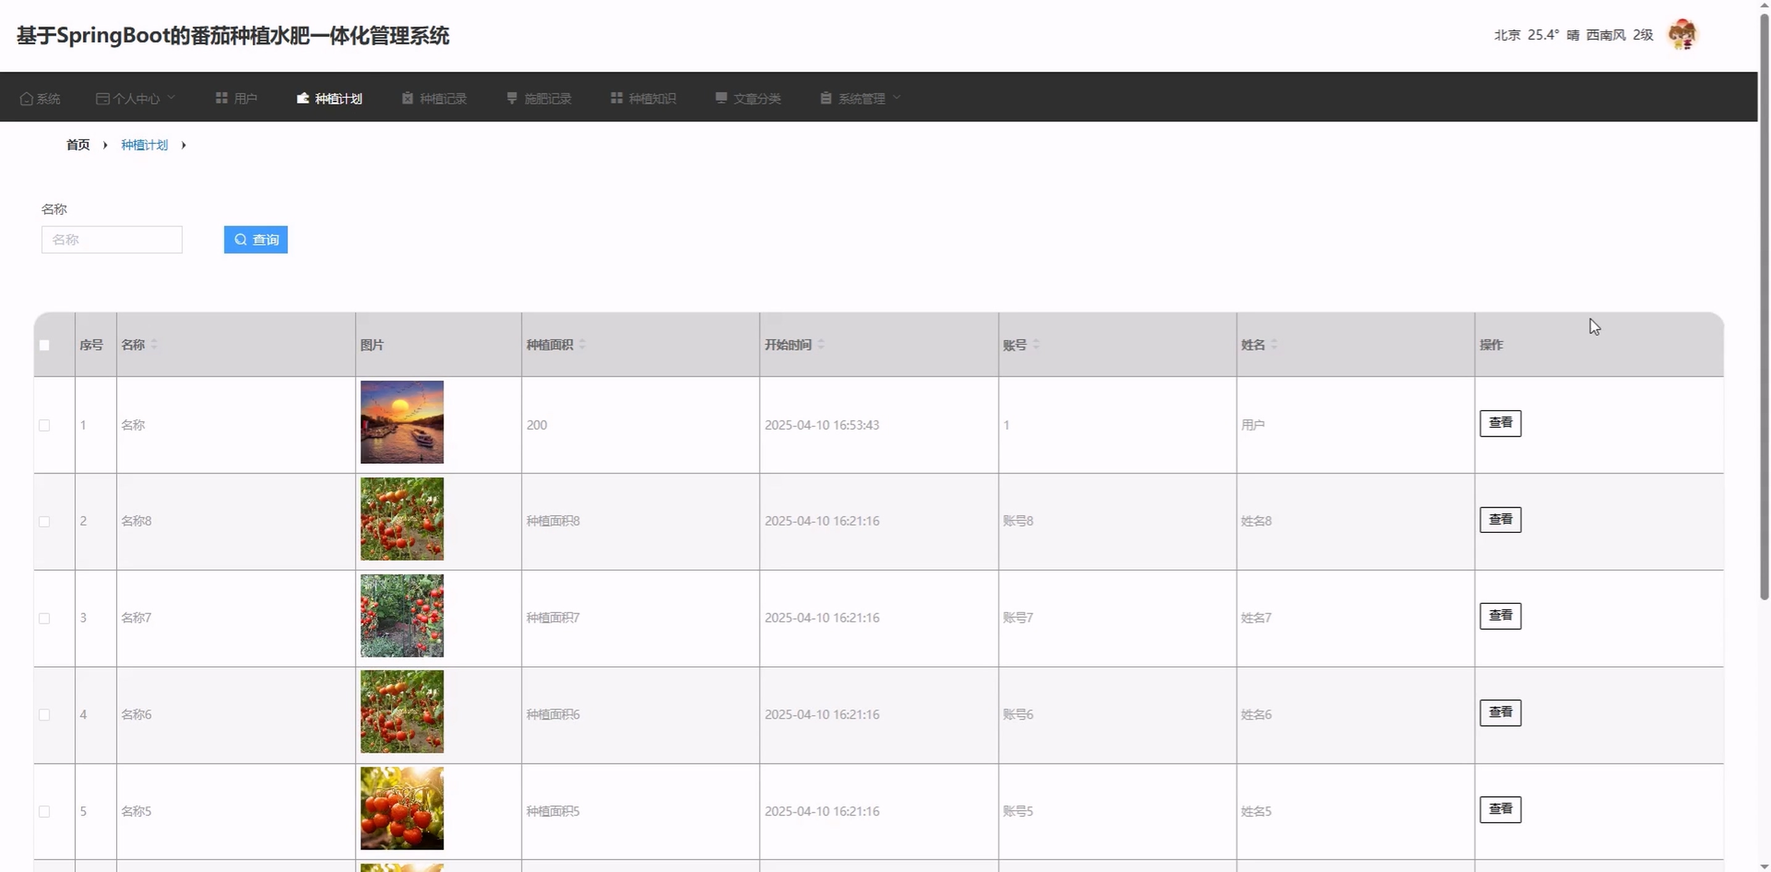Go to 首页 in breadcrumb

click(78, 145)
